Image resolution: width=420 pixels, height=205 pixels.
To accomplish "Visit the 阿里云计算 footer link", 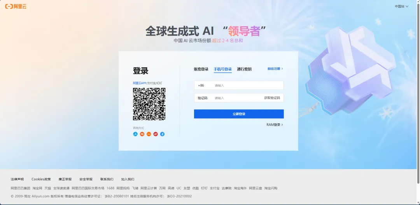I will click(x=149, y=188).
